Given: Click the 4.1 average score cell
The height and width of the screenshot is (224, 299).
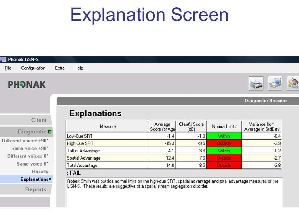Looking at the screenshot, I should 162,151.
